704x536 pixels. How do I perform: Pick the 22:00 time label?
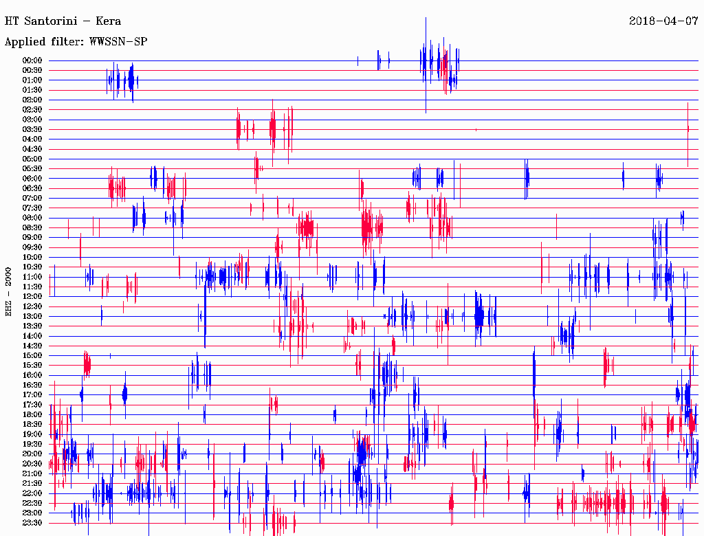coord(32,493)
